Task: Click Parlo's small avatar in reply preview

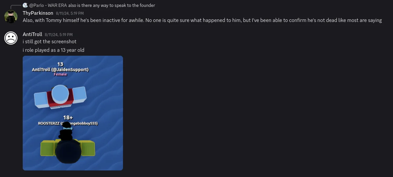Action: (25, 5)
